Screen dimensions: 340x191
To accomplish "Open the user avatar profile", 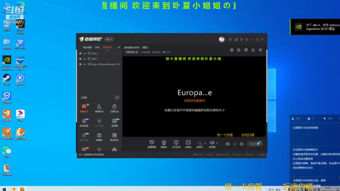I will tap(221, 39).
